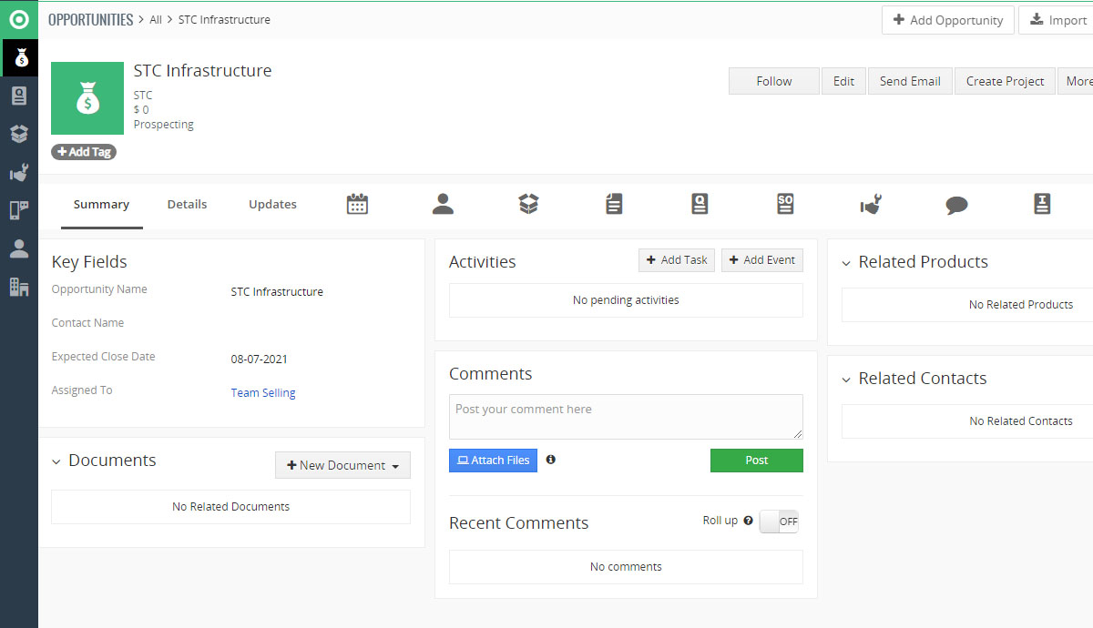
Task: Switch to the Updates tab
Action: coord(272,205)
